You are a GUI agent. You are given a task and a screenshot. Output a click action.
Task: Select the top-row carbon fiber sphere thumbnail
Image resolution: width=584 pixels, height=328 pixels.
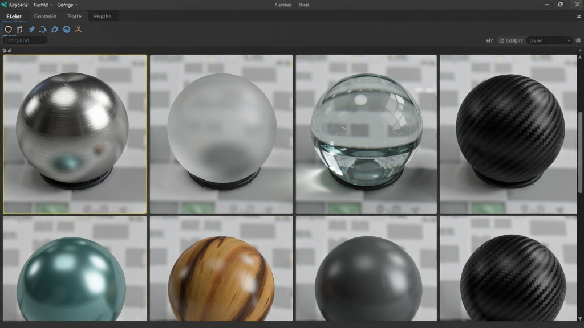(508, 134)
